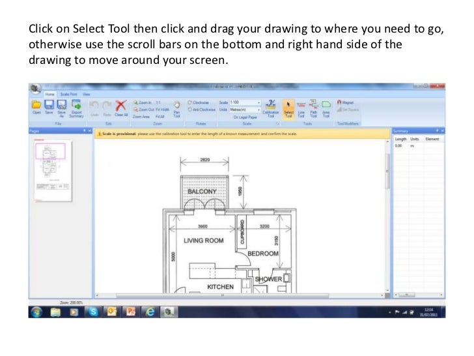Click the Action Center flag icon
474x356 pixels.
click(397, 312)
